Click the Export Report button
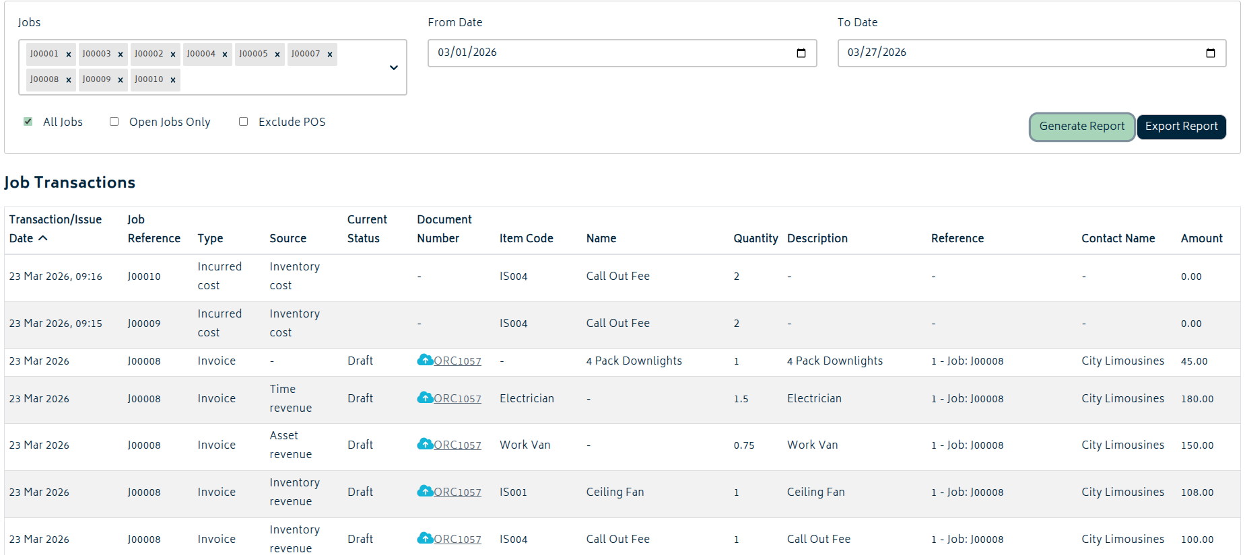 pyautogui.click(x=1181, y=126)
